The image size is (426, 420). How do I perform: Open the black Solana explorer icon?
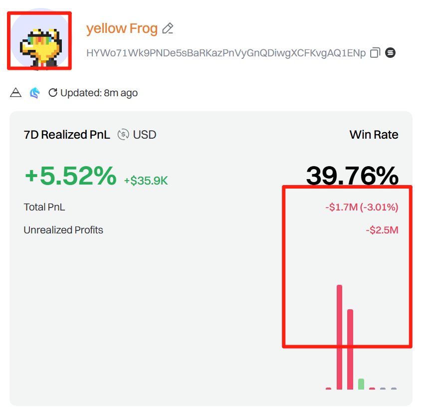[391, 53]
